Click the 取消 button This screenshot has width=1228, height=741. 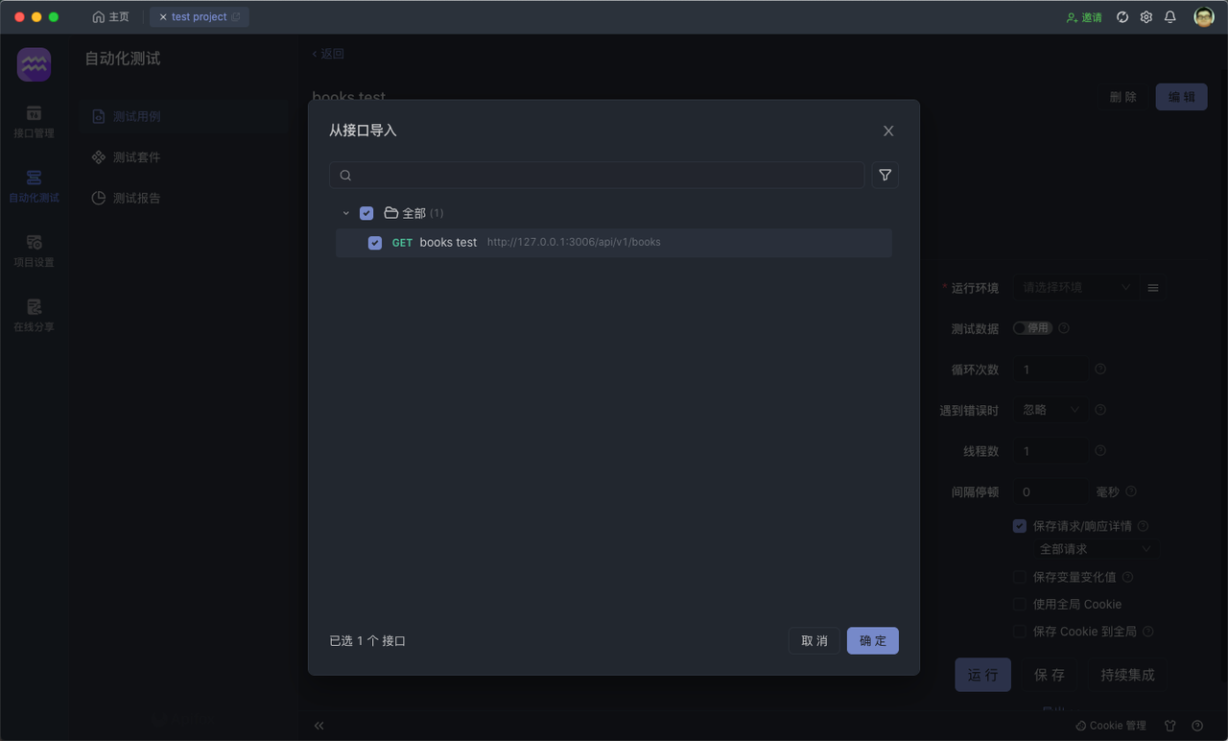[x=815, y=640]
